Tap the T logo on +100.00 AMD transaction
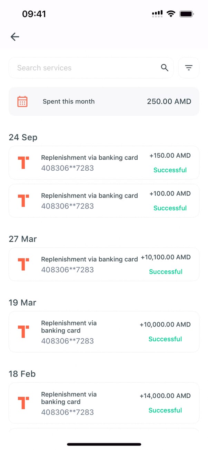The image size is (208, 450). click(23, 200)
